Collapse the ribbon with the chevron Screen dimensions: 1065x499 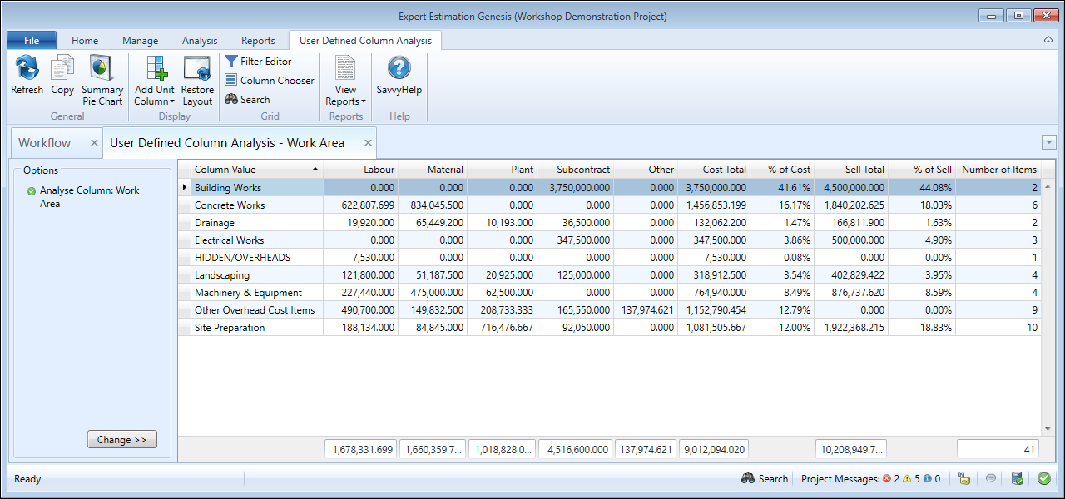(1048, 40)
